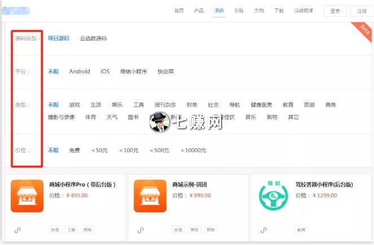Set platform filter to 不限
The image size is (374, 245).
[x=53, y=72]
